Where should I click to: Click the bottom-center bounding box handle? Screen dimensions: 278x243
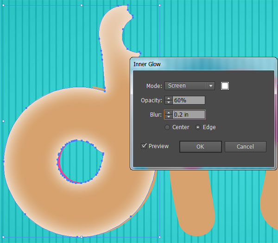[x=82, y=237]
